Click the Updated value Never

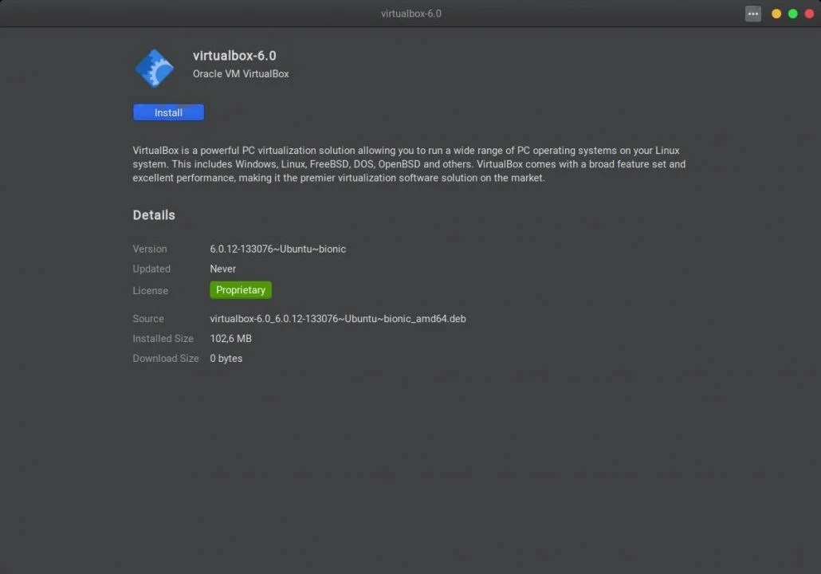(x=222, y=269)
